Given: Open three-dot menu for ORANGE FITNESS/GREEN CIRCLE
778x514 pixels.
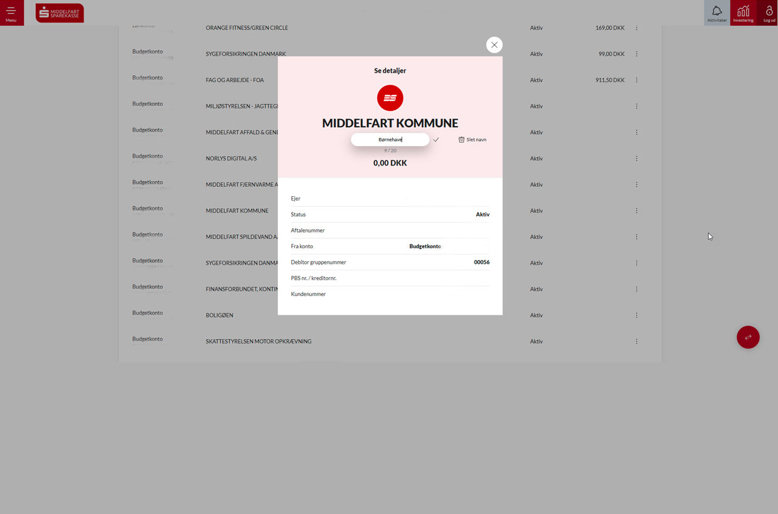Looking at the screenshot, I should (637, 28).
